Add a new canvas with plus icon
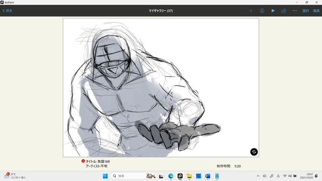322x181 pixels. click(251, 11)
